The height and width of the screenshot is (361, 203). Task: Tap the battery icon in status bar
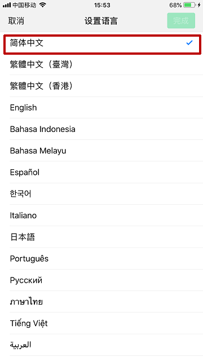click(189, 5)
